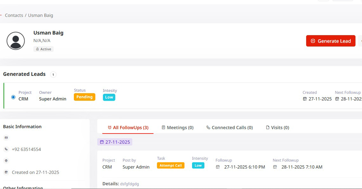
Task: Click the plus icon inside Generate Lead button
Action: pyautogui.click(x=313, y=41)
